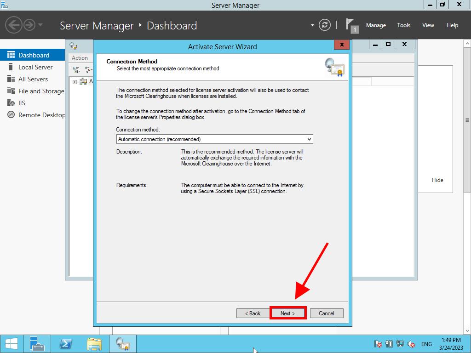Expand the All servers tree node
This screenshot has height=353, width=471.
(x=75, y=82)
